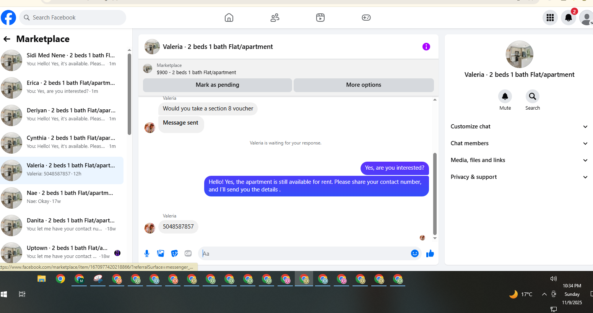
Task: Click the conversation list scrollbar
Action: point(129,94)
